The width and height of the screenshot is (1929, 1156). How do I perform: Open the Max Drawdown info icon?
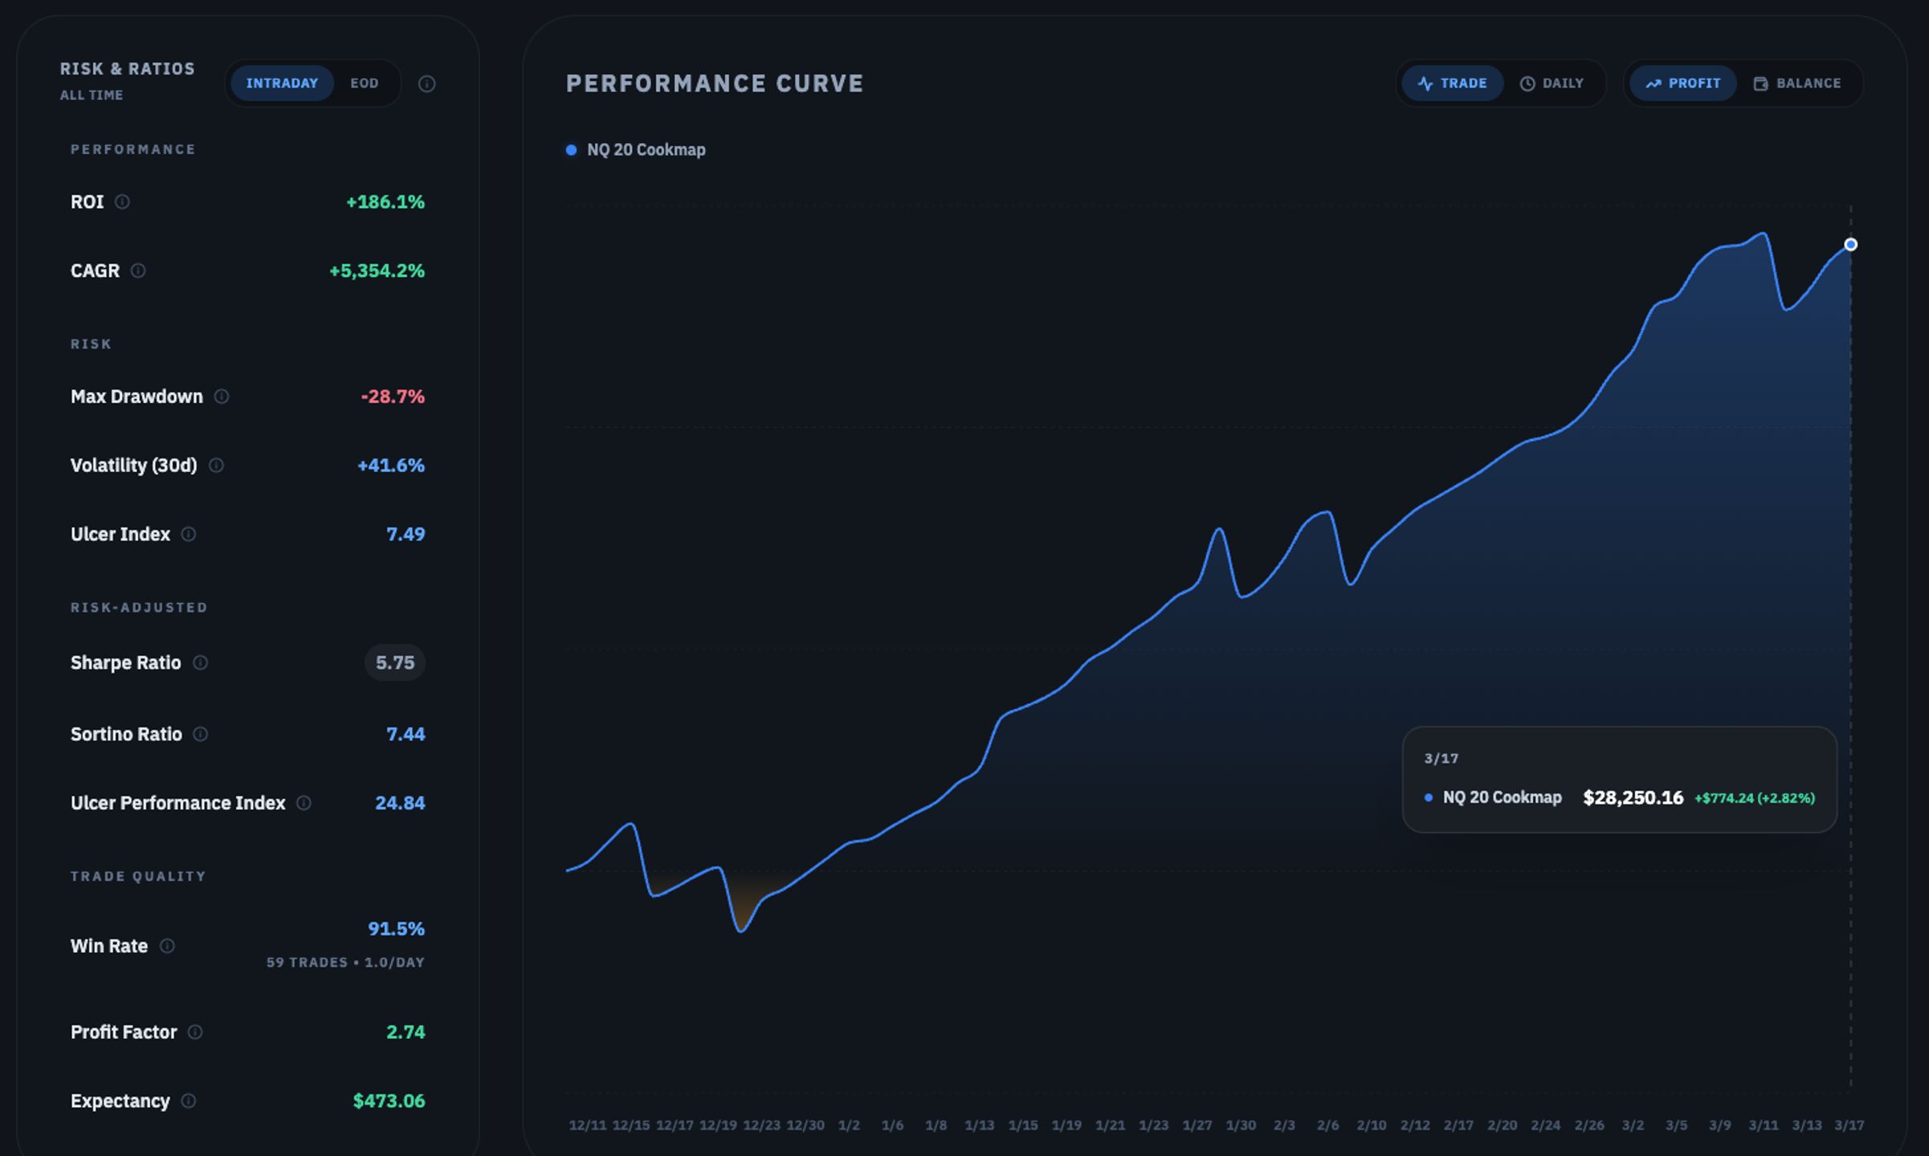tap(222, 397)
